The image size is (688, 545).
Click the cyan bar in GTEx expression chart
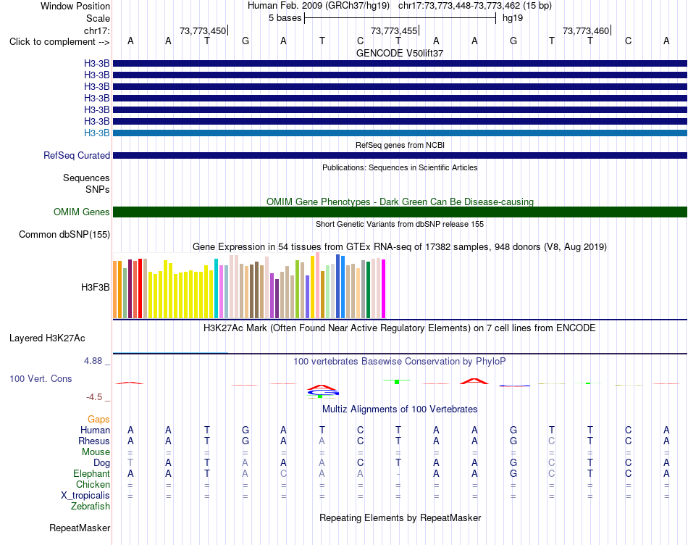217,288
